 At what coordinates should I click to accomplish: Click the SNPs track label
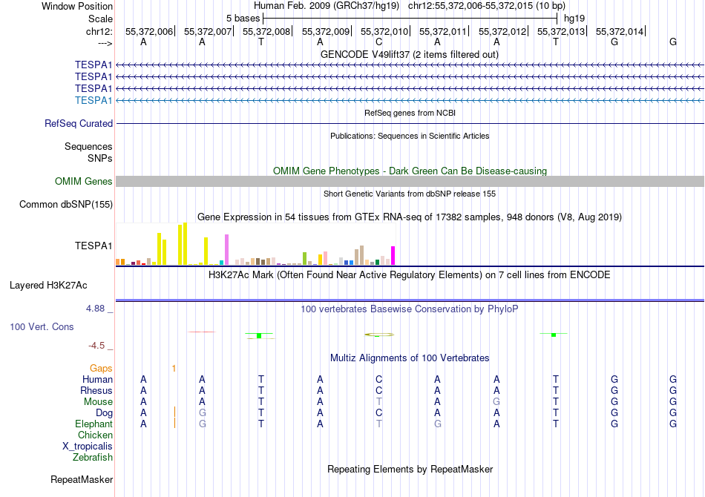pos(100,158)
